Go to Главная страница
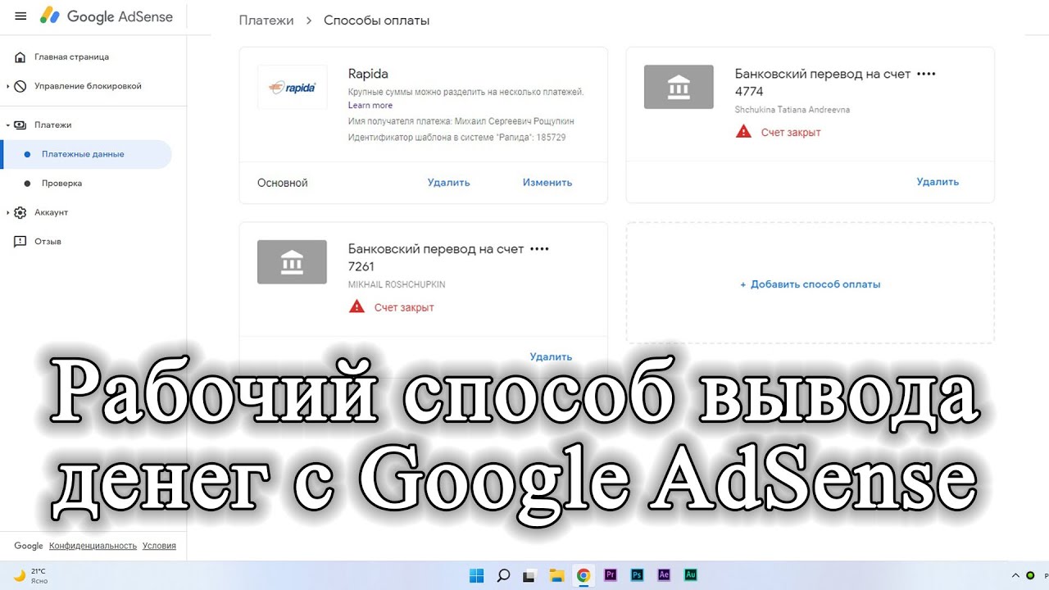Screen dimensions: 1049x590 [71, 57]
